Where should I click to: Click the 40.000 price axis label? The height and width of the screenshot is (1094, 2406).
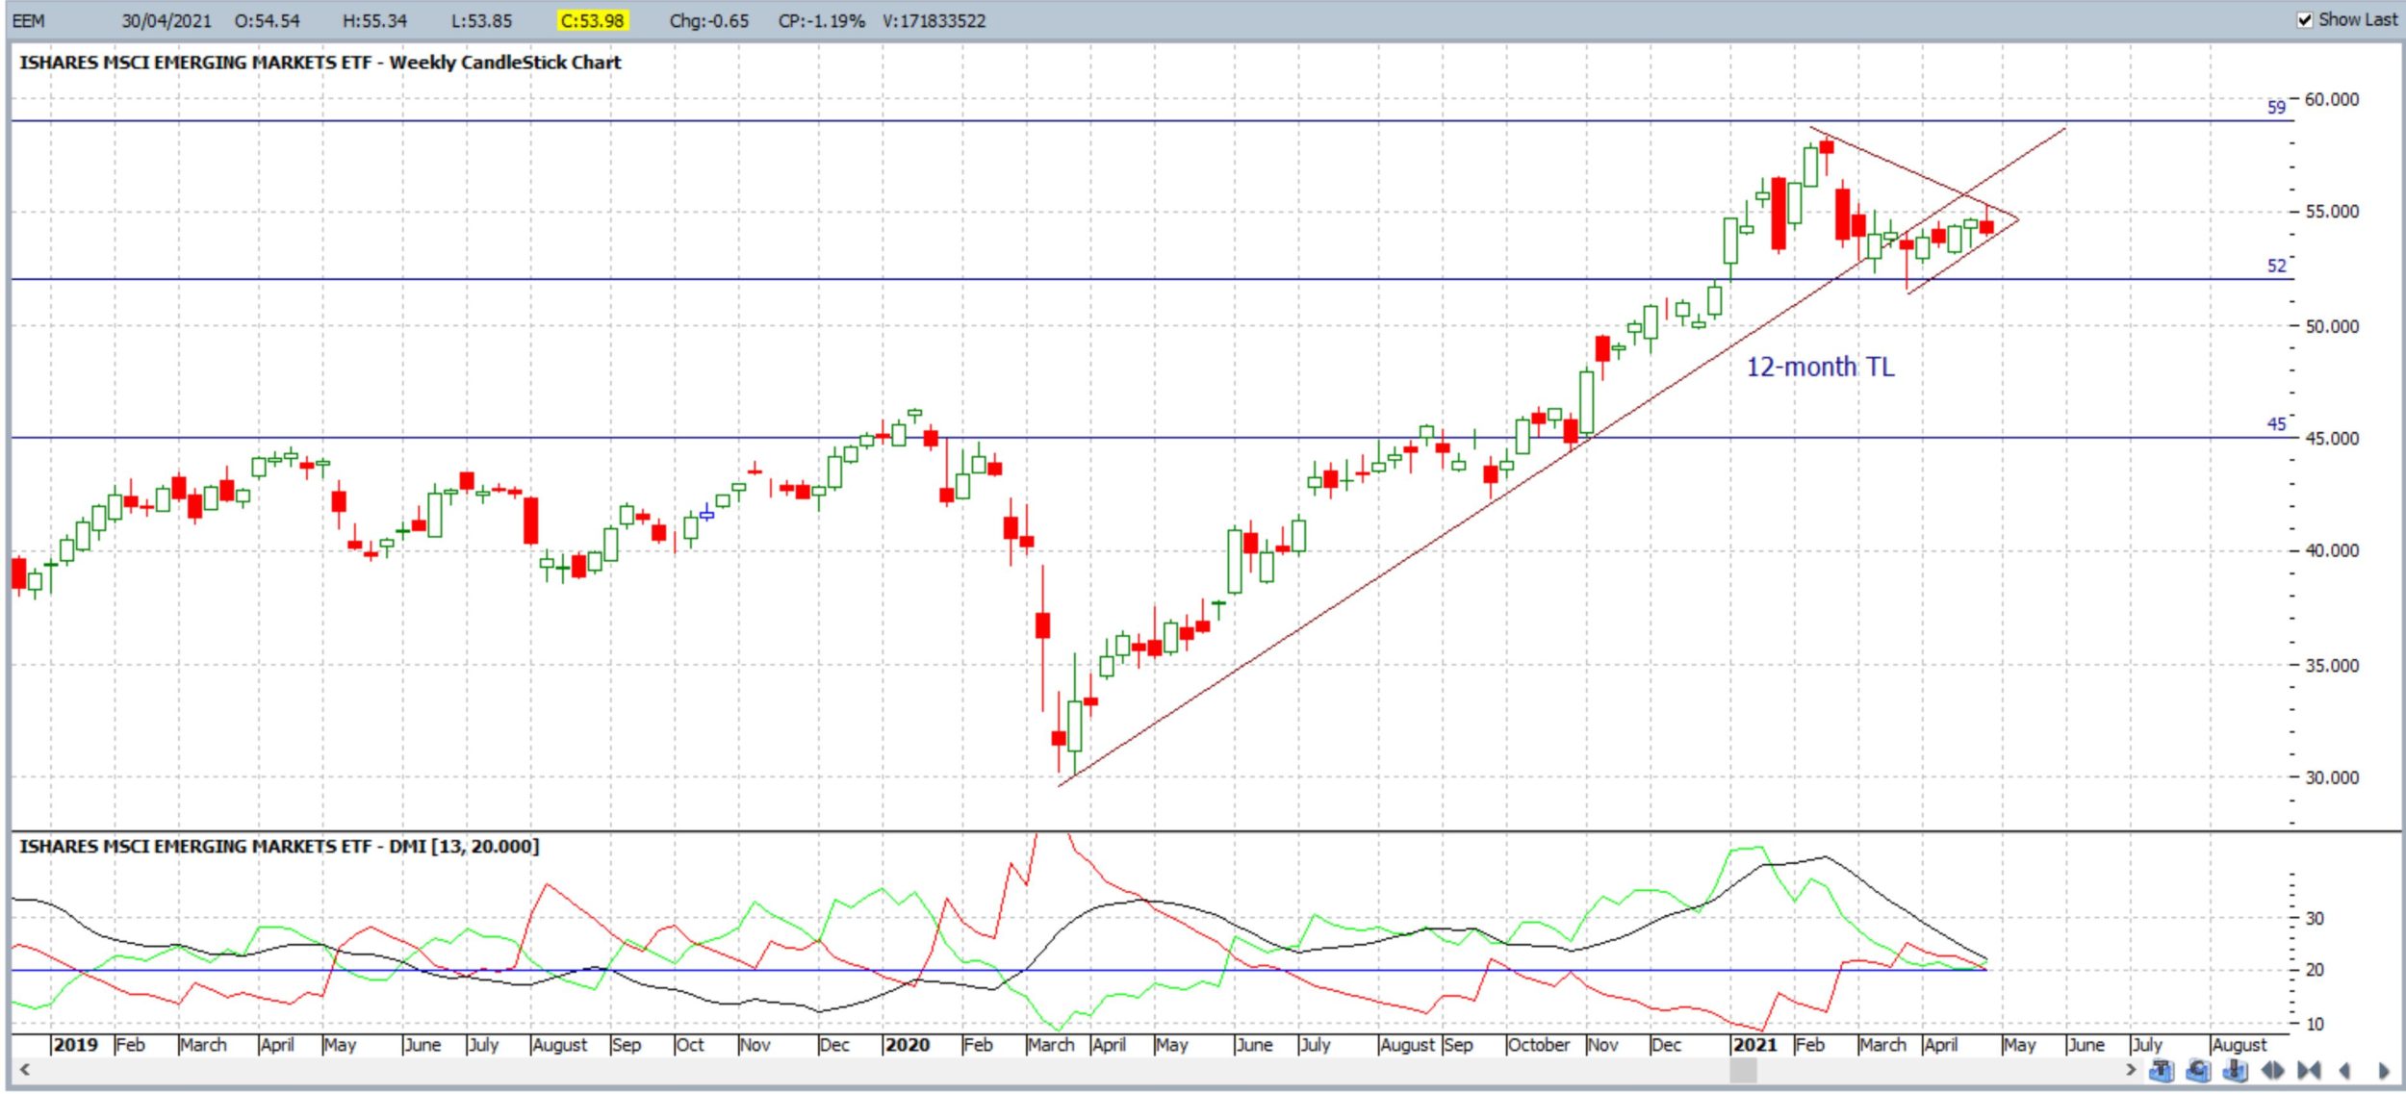point(2332,550)
